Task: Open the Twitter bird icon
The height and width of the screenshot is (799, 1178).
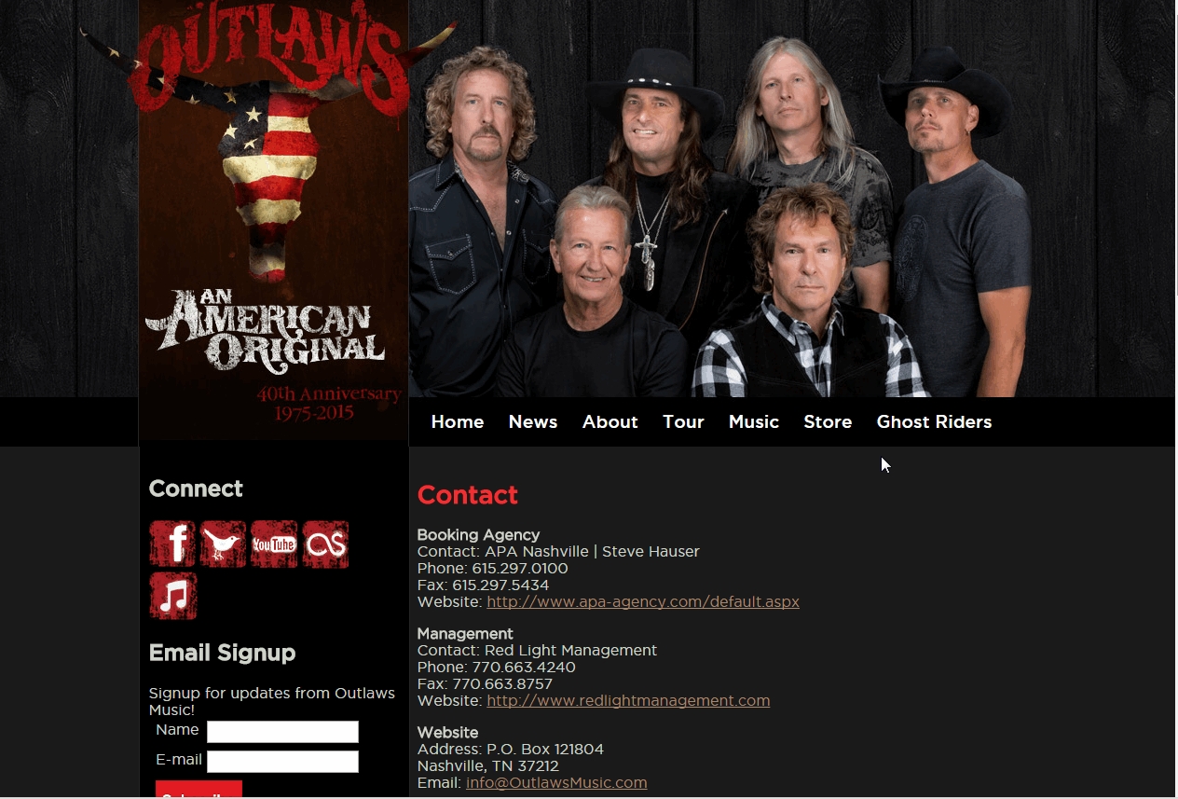Action: pos(224,544)
